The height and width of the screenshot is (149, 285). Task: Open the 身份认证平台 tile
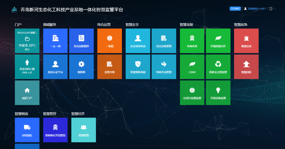pyautogui.click(x=55, y=67)
